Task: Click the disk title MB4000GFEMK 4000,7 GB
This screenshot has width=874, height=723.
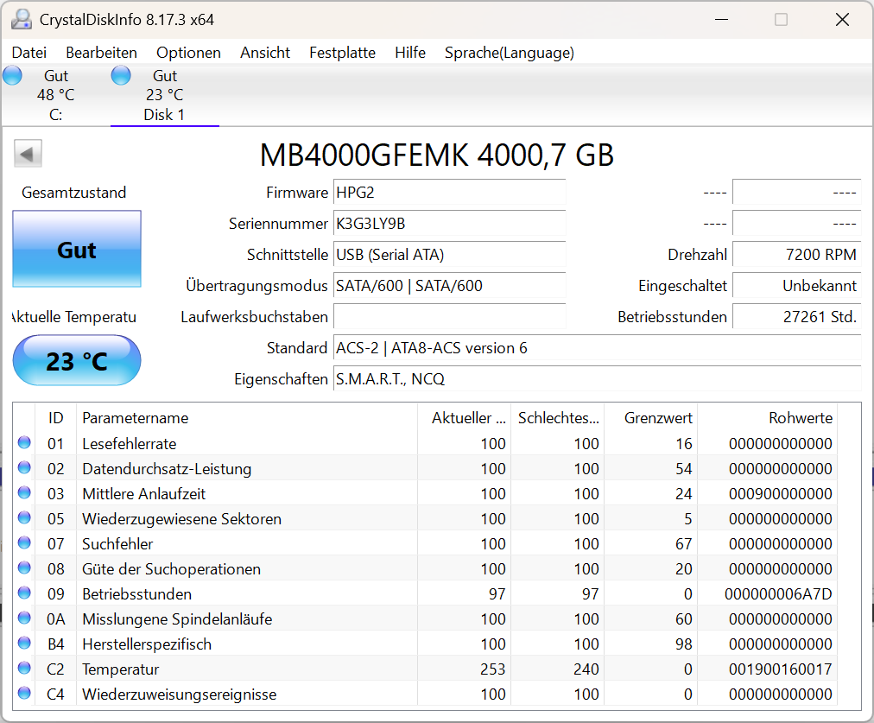Action: 437,155
